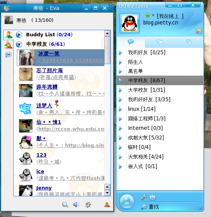
Task: Click the 寒依 profile avatar in Eva
Action: 9,20
